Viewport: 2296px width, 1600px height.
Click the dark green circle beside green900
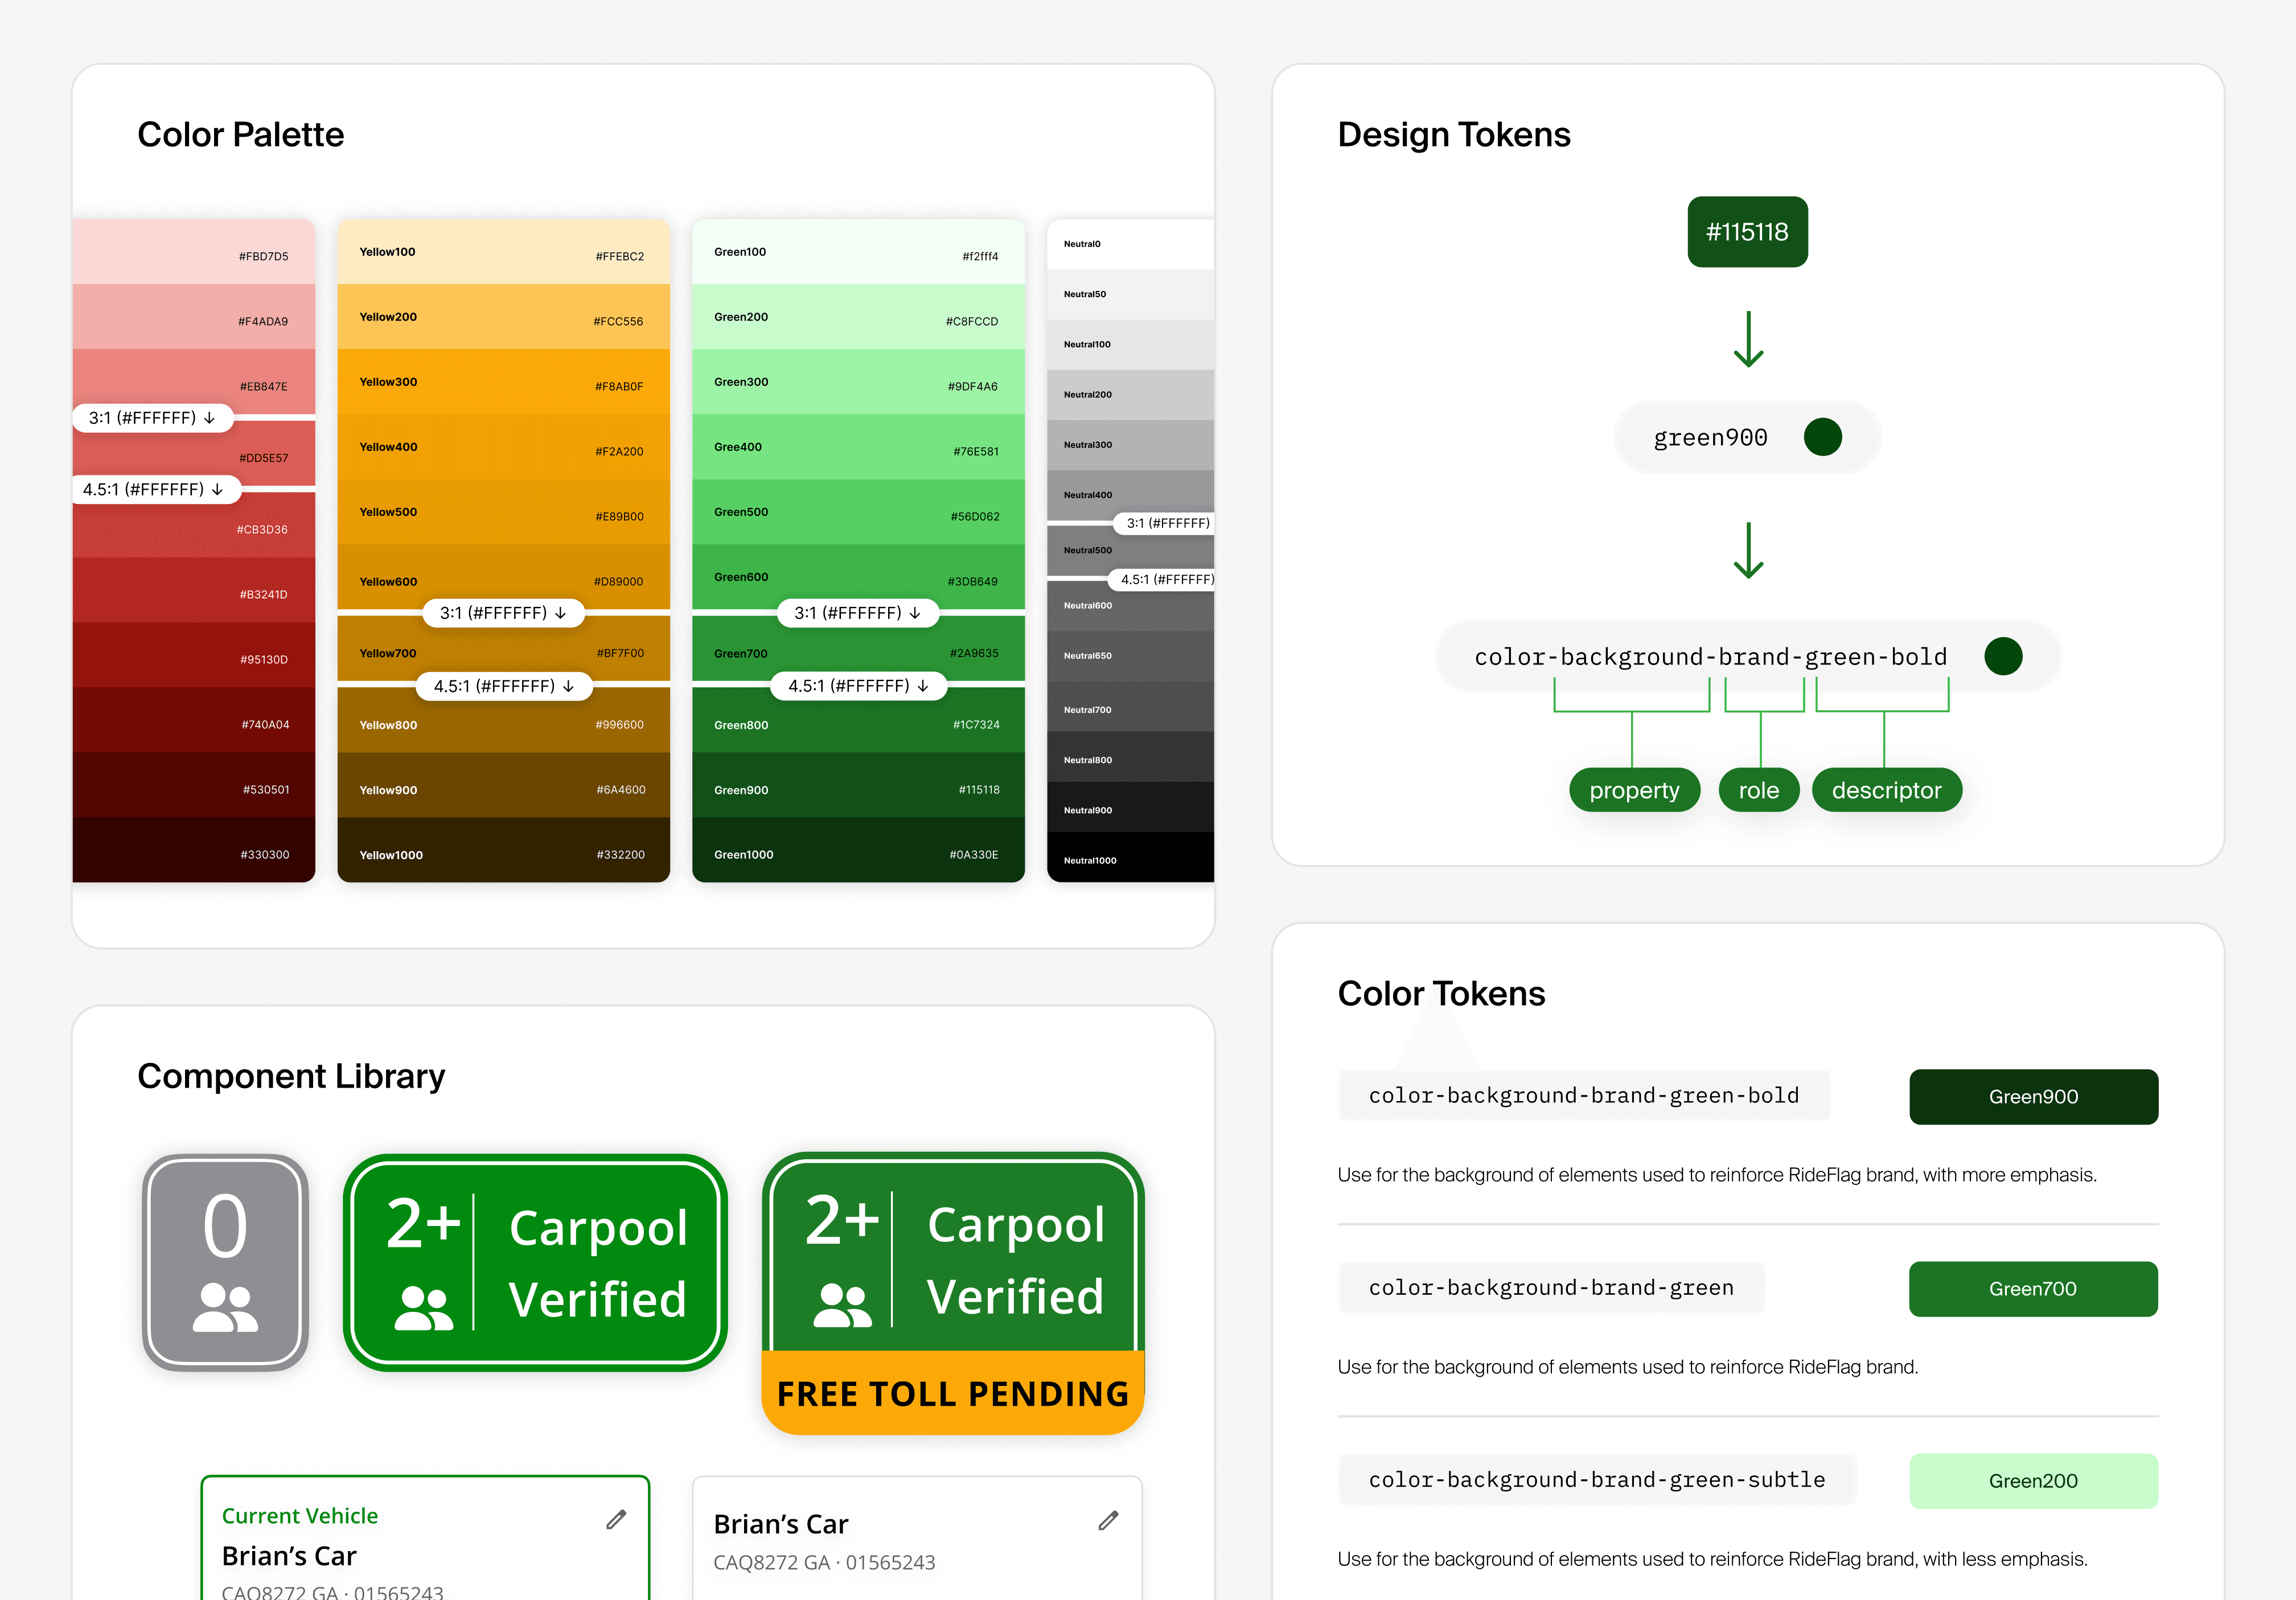[1822, 437]
